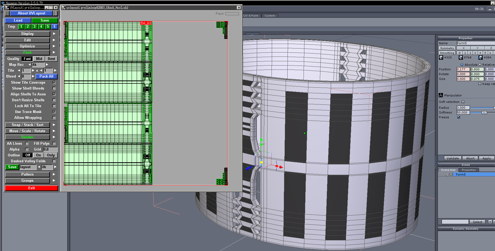Click the Abort button

click(470, 158)
